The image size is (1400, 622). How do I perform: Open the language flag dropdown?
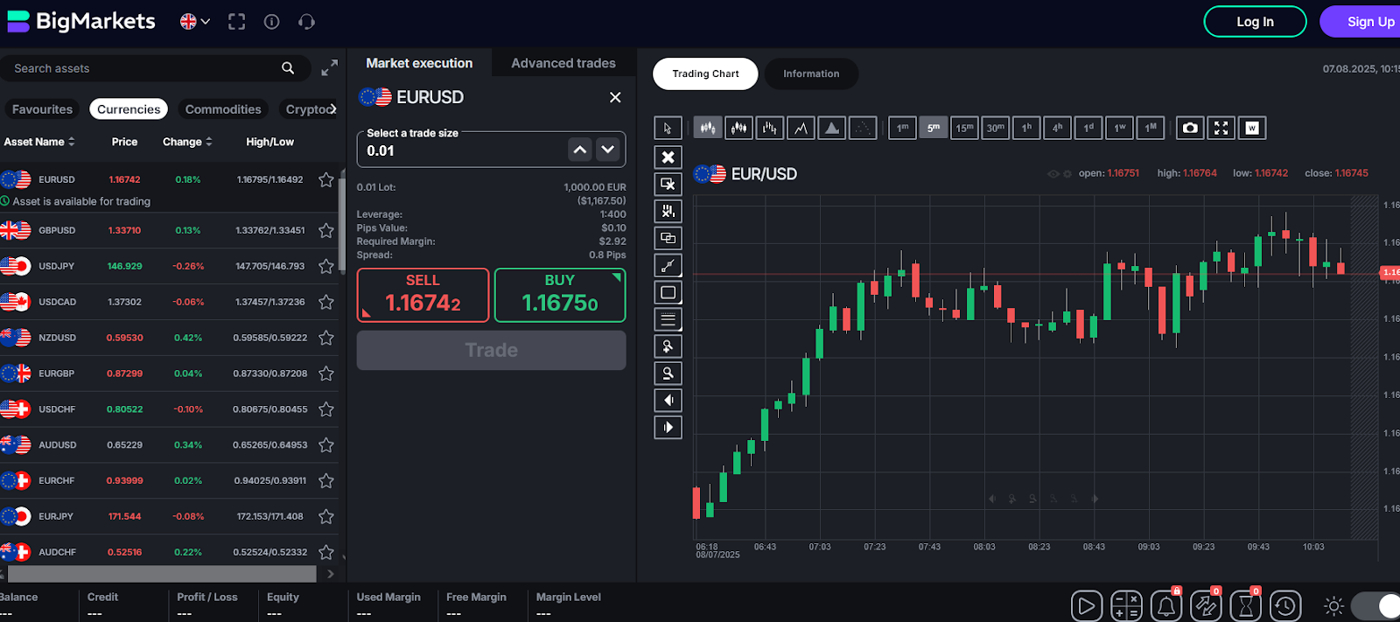coord(195,22)
